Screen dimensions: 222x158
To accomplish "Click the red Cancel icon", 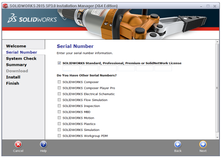I will click(x=18, y=144).
